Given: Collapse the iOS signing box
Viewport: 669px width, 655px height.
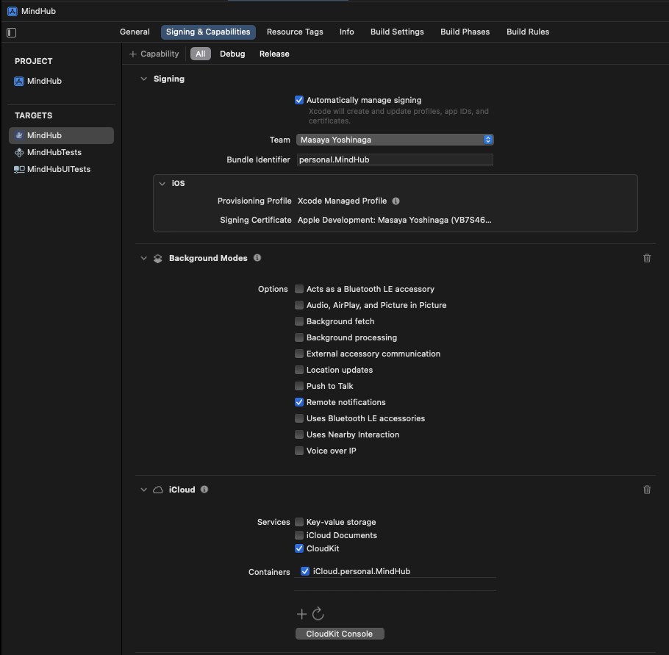Looking at the screenshot, I should (162, 184).
